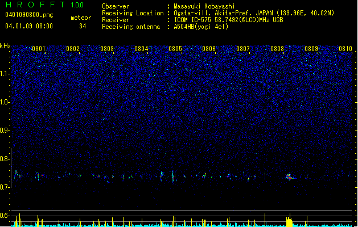Click the 'meteor' counter label

point(81,18)
